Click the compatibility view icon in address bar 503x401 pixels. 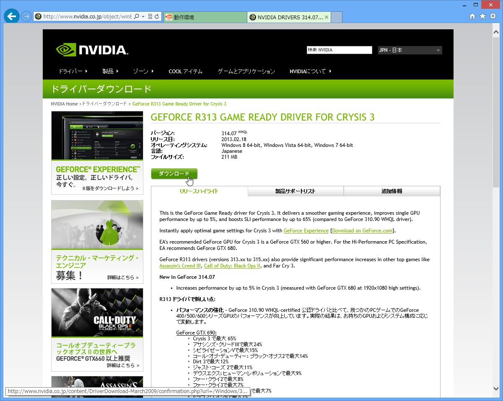tap(150, 17)
